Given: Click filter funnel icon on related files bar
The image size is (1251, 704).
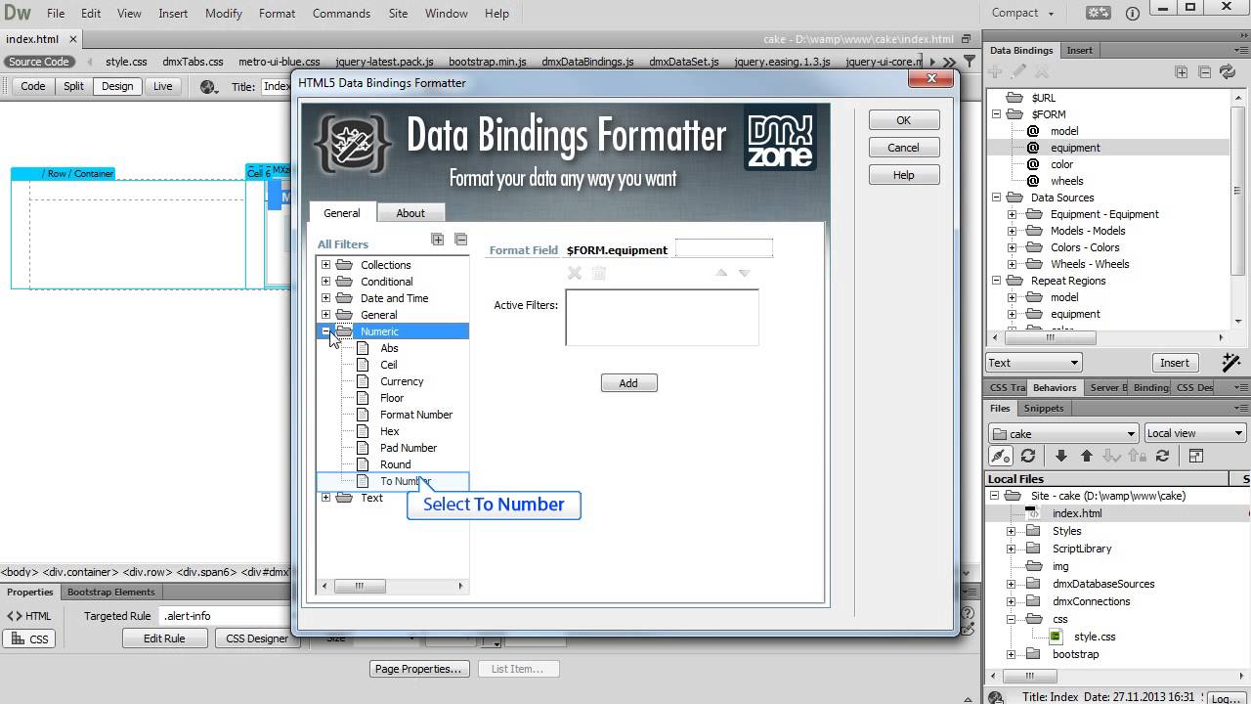Looking at the screenshot, I should pos(970,62).
